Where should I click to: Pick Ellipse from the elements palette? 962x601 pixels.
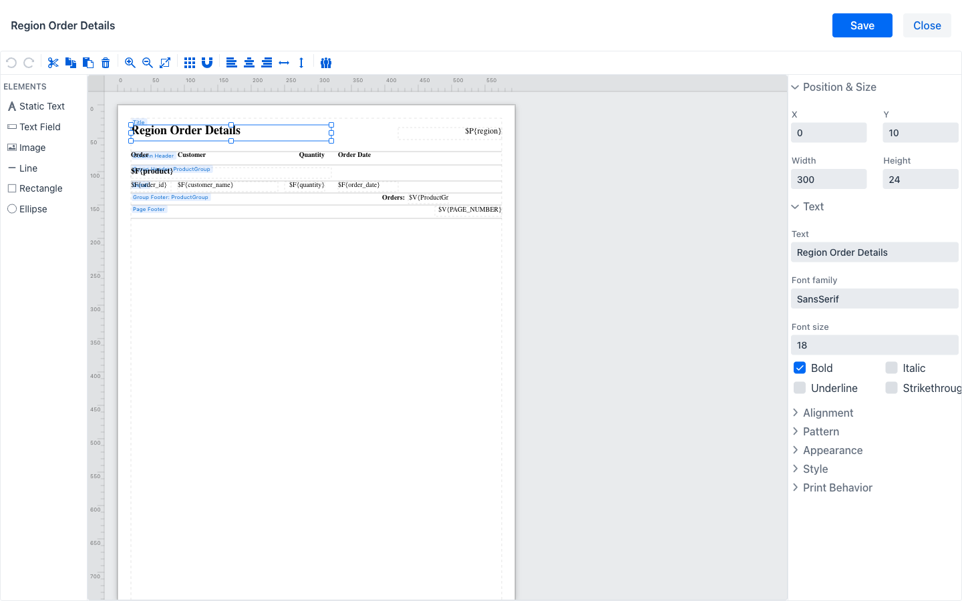click(27, 209)
